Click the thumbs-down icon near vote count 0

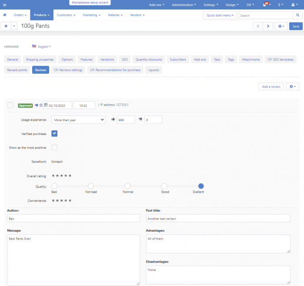(141, 119)
